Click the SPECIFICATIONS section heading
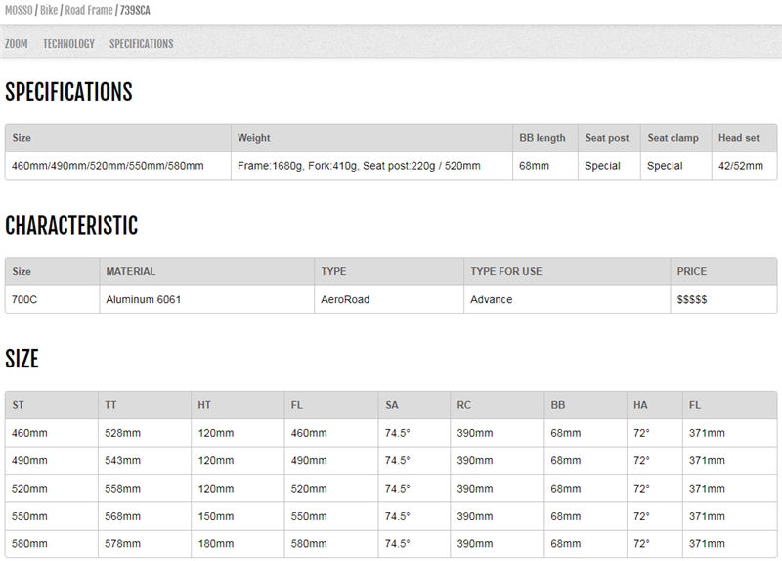 click(x=68, y=92)
